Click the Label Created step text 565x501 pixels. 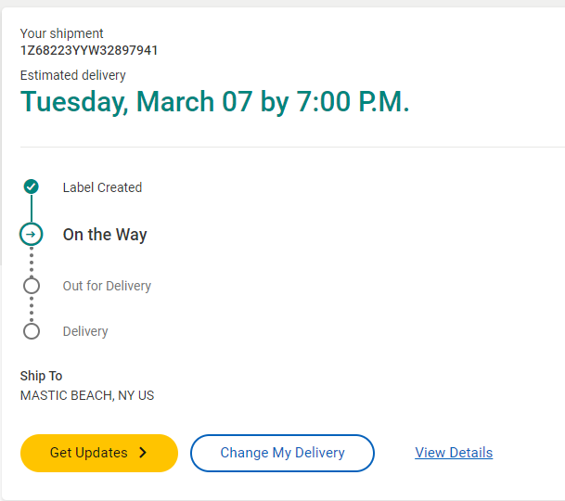tap(102, 187)
